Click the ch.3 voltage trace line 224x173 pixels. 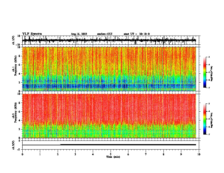(x=109, y=145)
